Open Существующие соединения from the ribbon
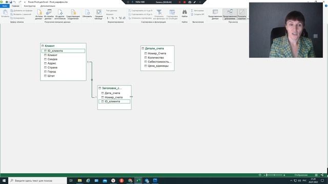Viewport: 328px width, 184px height. (73, 14)
